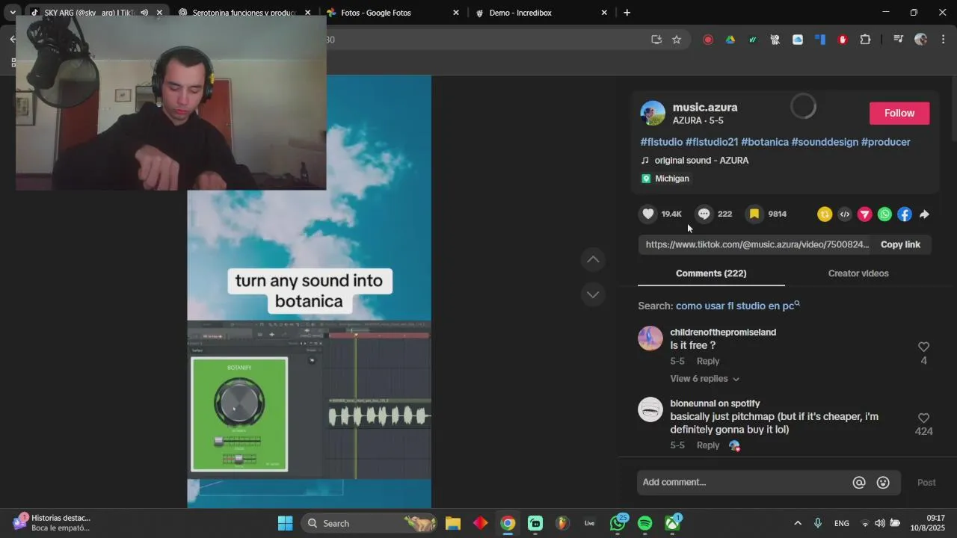Close the Demo - Incredibox tab
957x538 pixels.
(x=604, y=13)
